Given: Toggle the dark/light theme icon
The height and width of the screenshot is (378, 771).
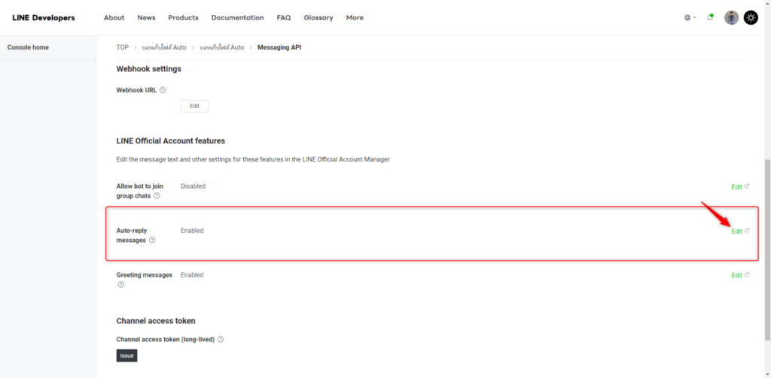Looking at the screenshot, I should point(751,17).
